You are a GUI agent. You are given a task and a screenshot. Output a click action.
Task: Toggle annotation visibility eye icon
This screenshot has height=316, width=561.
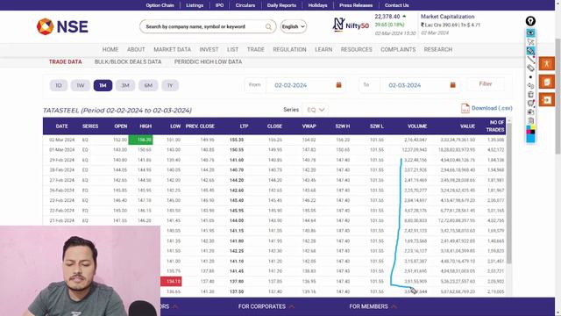click(x=530, y=33)
